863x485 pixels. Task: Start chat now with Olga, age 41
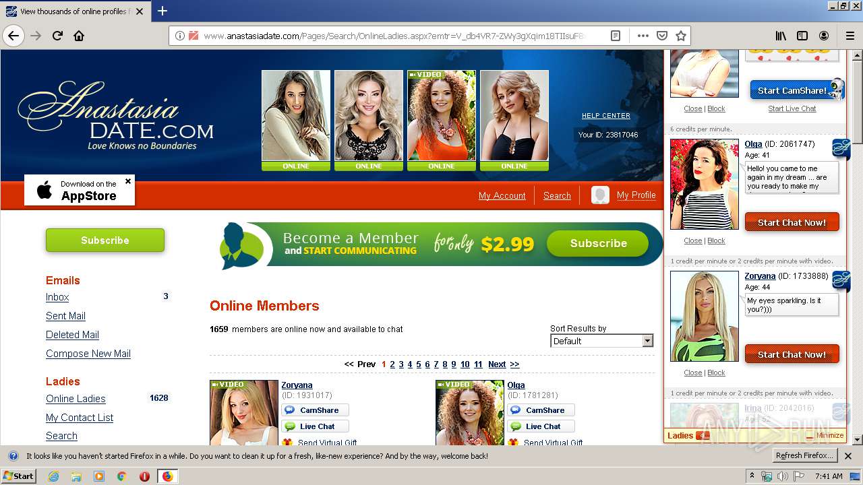click(792, 222)
